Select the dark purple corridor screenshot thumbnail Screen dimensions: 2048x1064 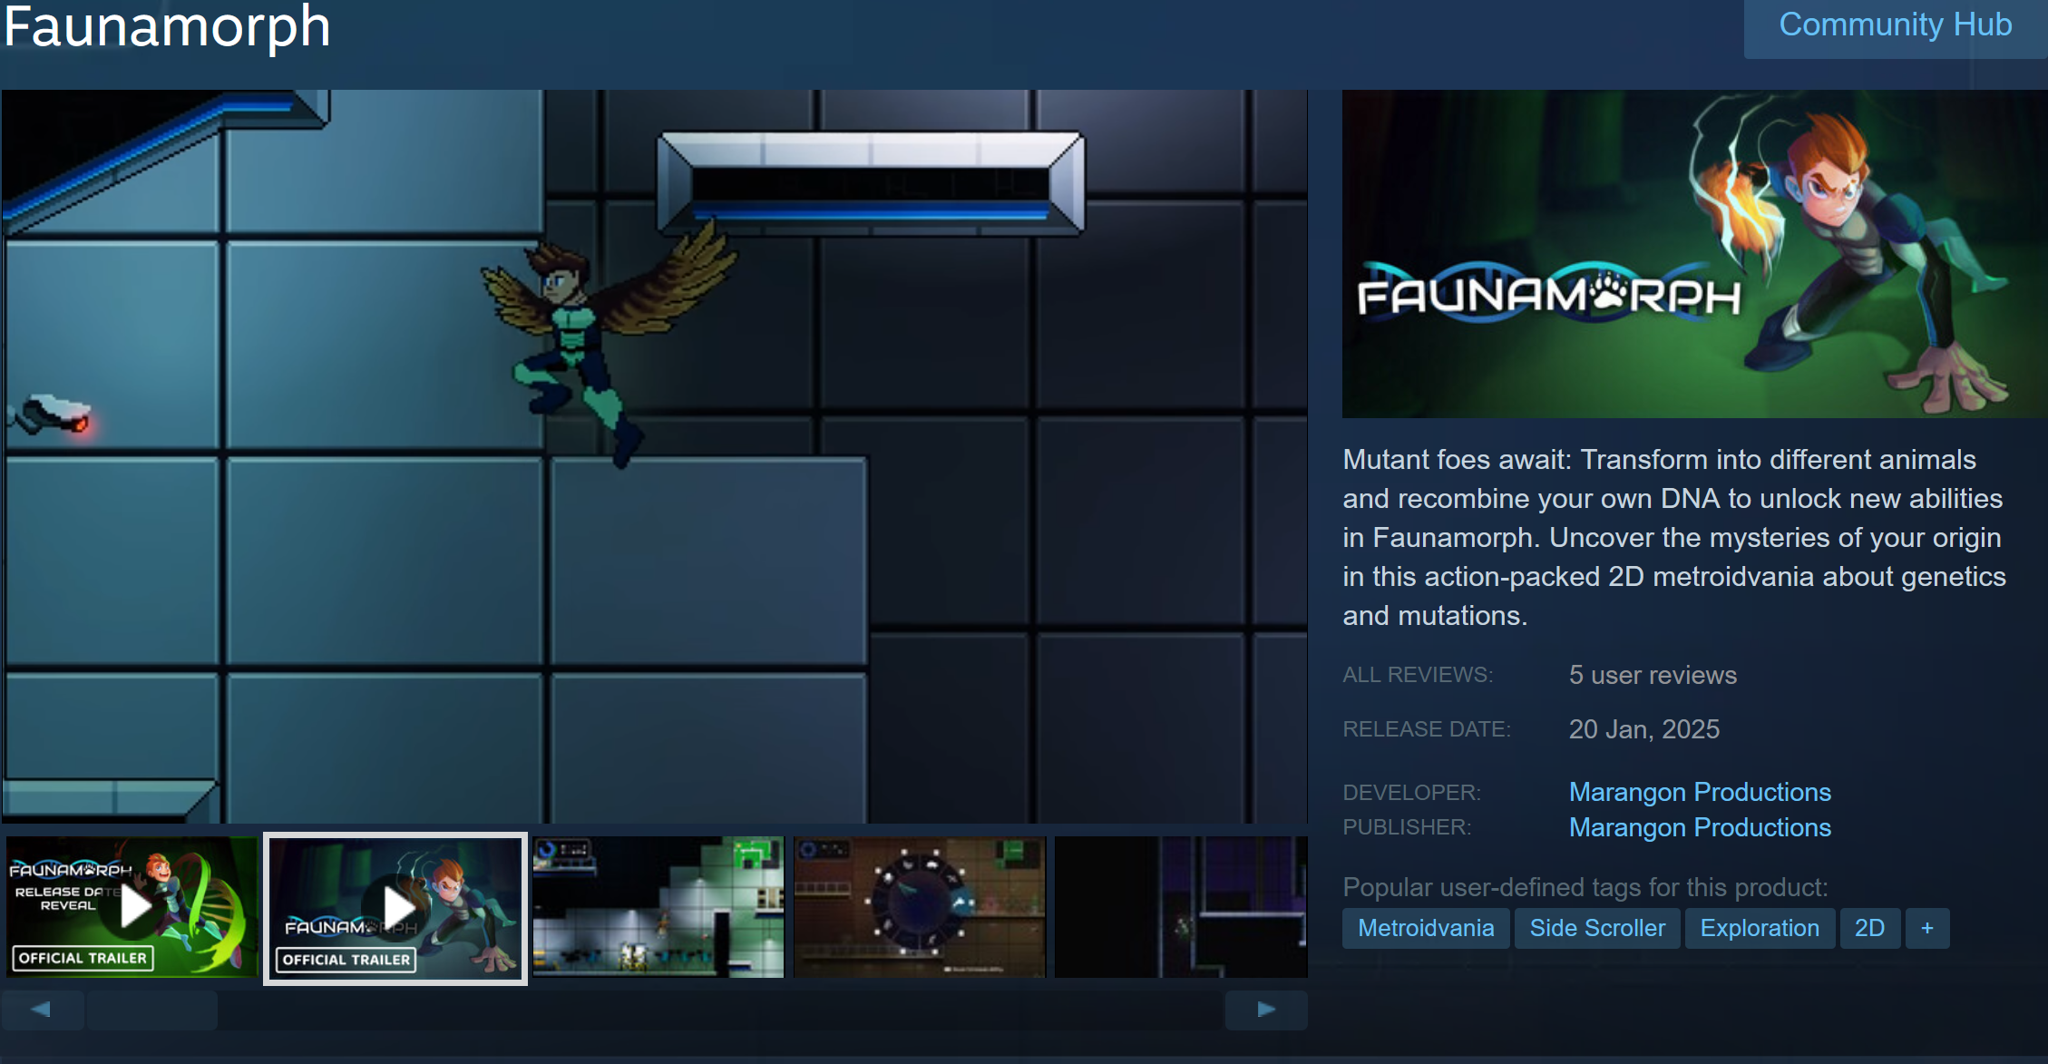pyautogui.click(x=1181, y=907)
